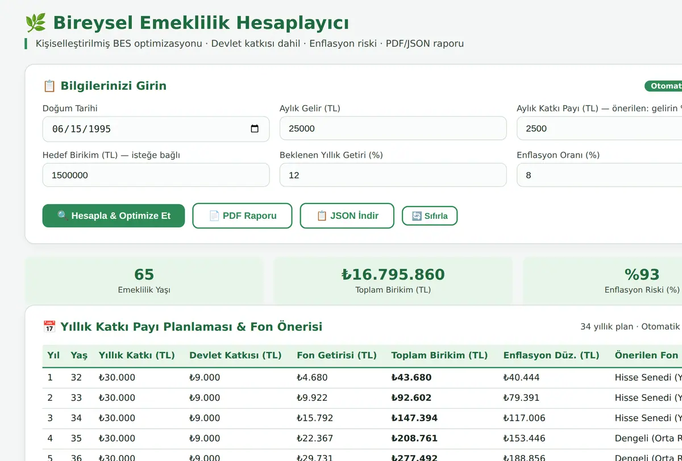This screenshot has height=461, width=682.
Task: Click the subtitle about Kişiselleştirilmiş BES optimizasyonu
Action: coord(249,44)
